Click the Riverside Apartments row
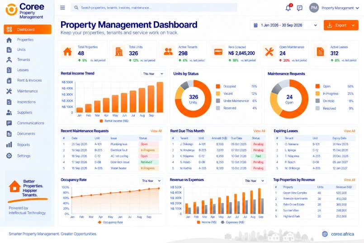The width and height of the screenshot is (364, 243). pos(315,199)
